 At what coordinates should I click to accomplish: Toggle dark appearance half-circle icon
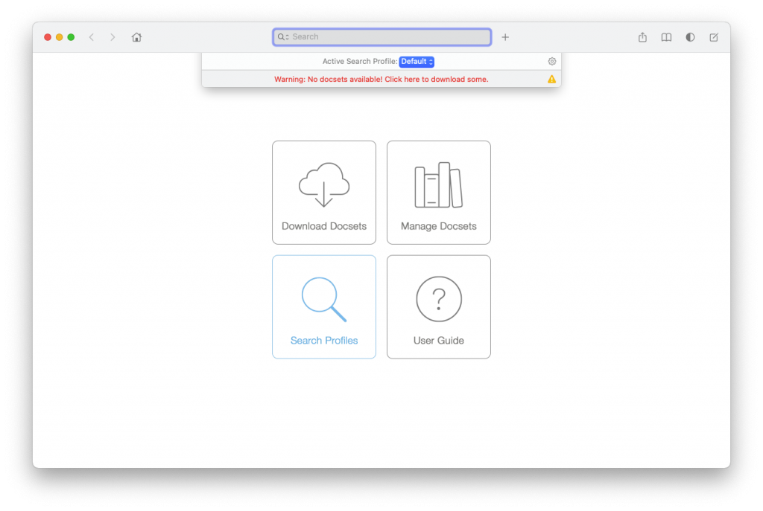click(x=690, y=37)
